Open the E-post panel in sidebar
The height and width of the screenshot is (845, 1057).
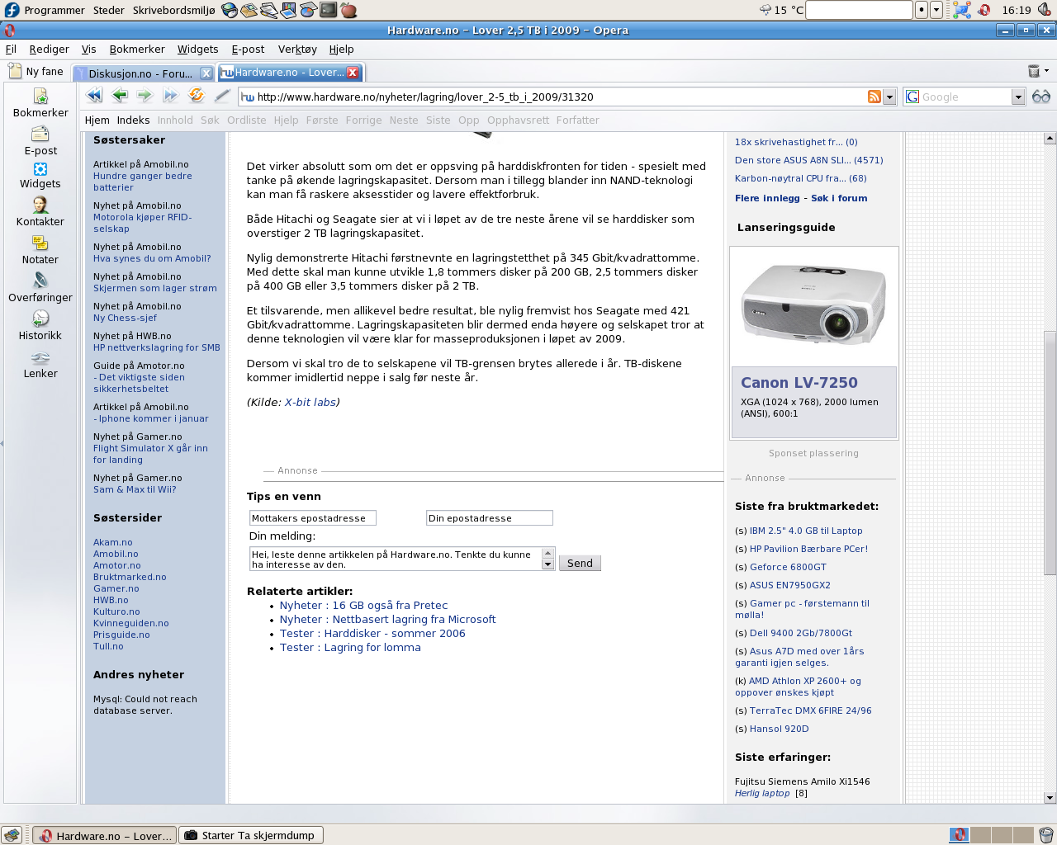(x=40, y=141)
